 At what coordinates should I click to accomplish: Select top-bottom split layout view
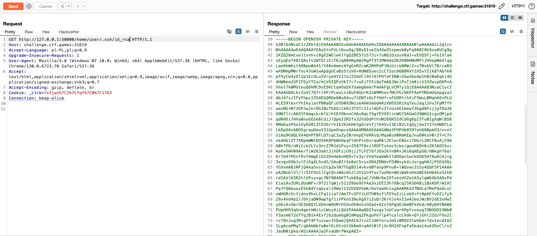(x=512, y=18)
